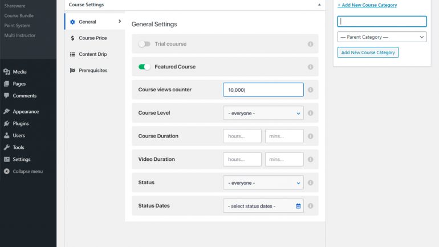The width and height of the screenshot is (439, 247).
Task: Click info icon for Status Dates
Action: (311, 206)
